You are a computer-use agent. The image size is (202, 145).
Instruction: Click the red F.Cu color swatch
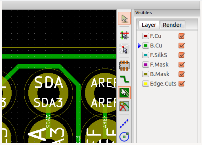146,36
